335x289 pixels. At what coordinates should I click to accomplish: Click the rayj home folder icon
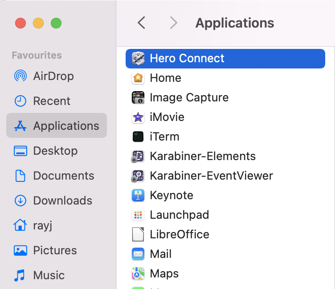20,225
